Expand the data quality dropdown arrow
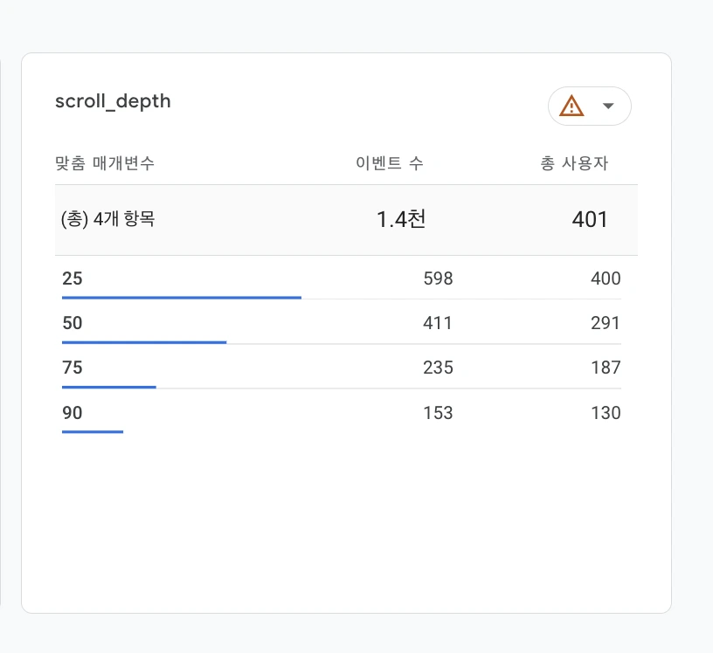This screenshot has height=653, width=713. [x=609, y=107]
